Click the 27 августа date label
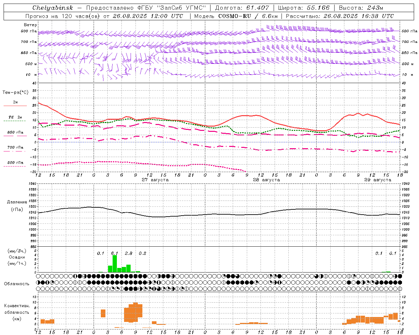This screenshot has width=419, height=335. [x=155, y=180]
